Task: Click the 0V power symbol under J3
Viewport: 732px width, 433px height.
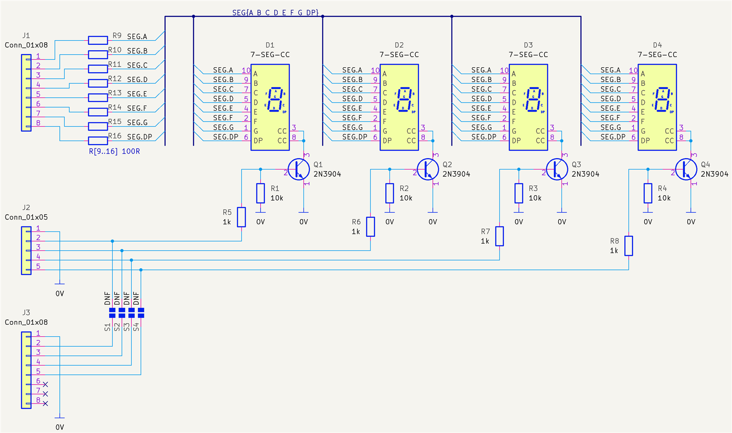Action: point(60,423)
